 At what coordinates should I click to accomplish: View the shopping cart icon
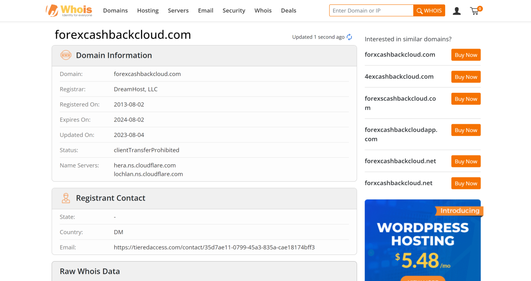pyautogui.click(x=474, y=11)
